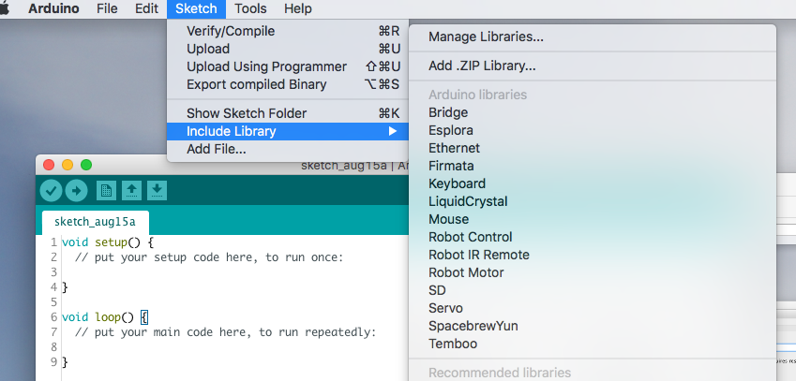Select Export compiled Binary
Image resolution: width=796 pixels, height=381 pixels.
pos(288,84)
